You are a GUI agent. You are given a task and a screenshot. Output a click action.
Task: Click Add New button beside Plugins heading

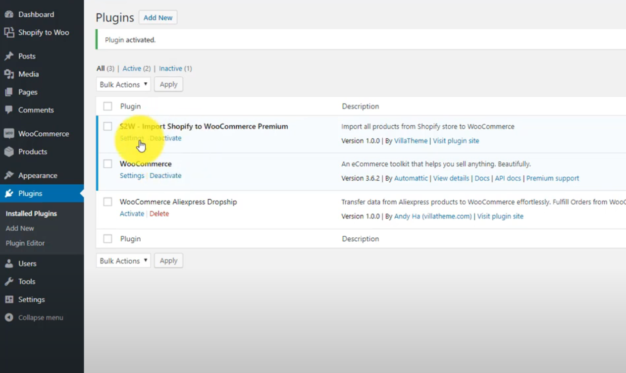pos(158,17)
